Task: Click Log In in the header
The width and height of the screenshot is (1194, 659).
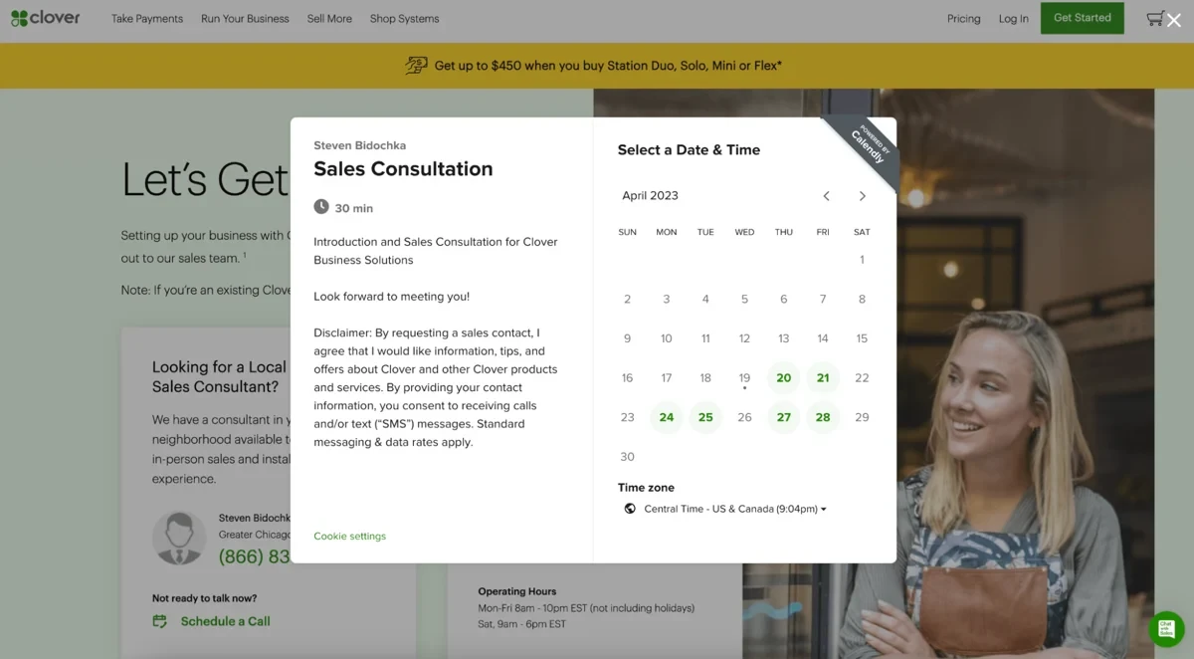Action: [1014, 19]
